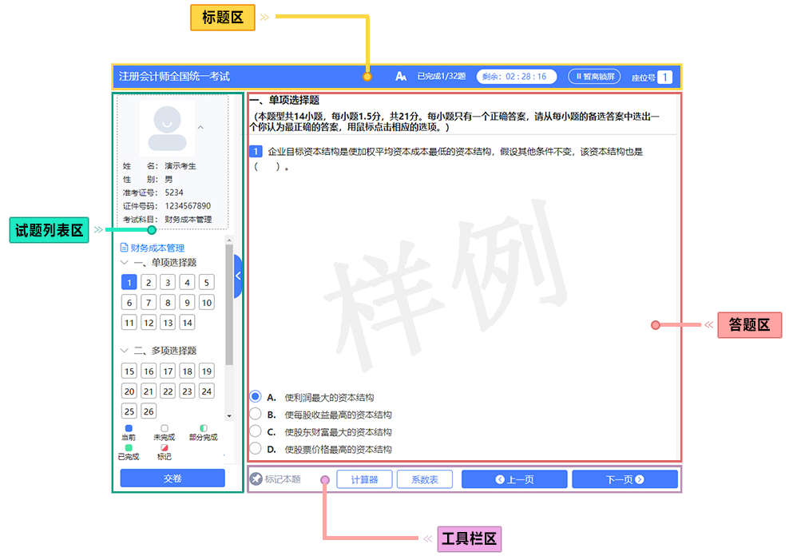Viewport: 789px width, 556px height.
Task: Click the candidate avatar photo
Action: coord(167,128)
